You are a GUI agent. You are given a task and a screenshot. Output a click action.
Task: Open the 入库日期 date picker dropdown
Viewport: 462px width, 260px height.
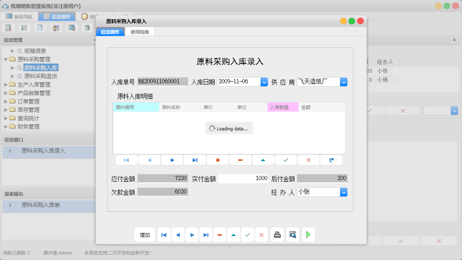pyautogui.click(x=264, y=82)
